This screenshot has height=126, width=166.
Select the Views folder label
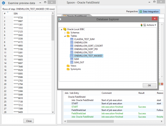click(73, 66)
